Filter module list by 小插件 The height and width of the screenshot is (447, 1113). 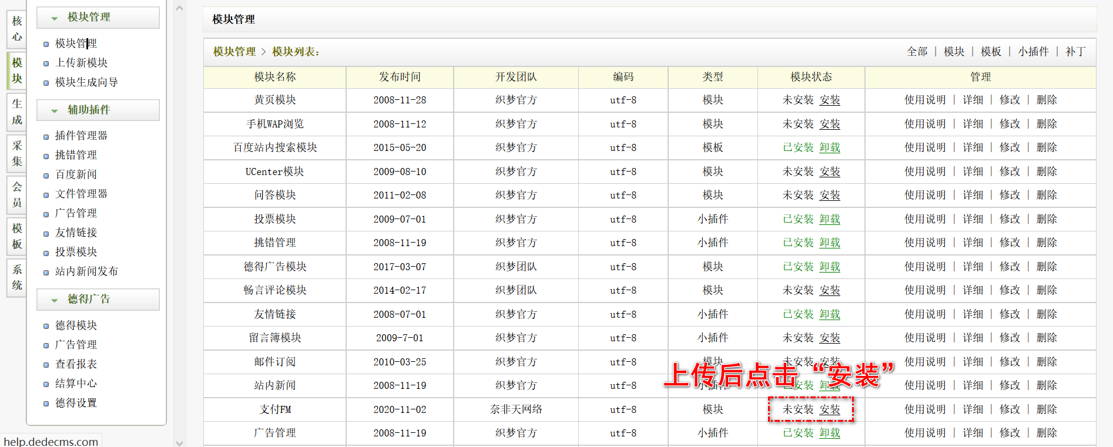(x=1033, y=52)
